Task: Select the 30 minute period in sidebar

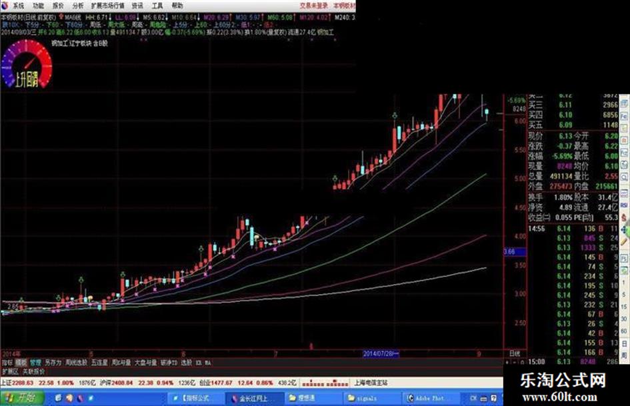Action: (625, 319)
